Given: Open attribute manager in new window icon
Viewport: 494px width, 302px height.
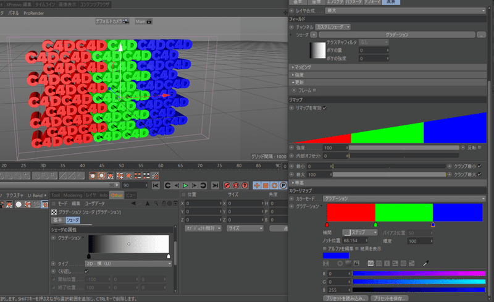Looking at the screenshot, I should [x=175, y=203].
